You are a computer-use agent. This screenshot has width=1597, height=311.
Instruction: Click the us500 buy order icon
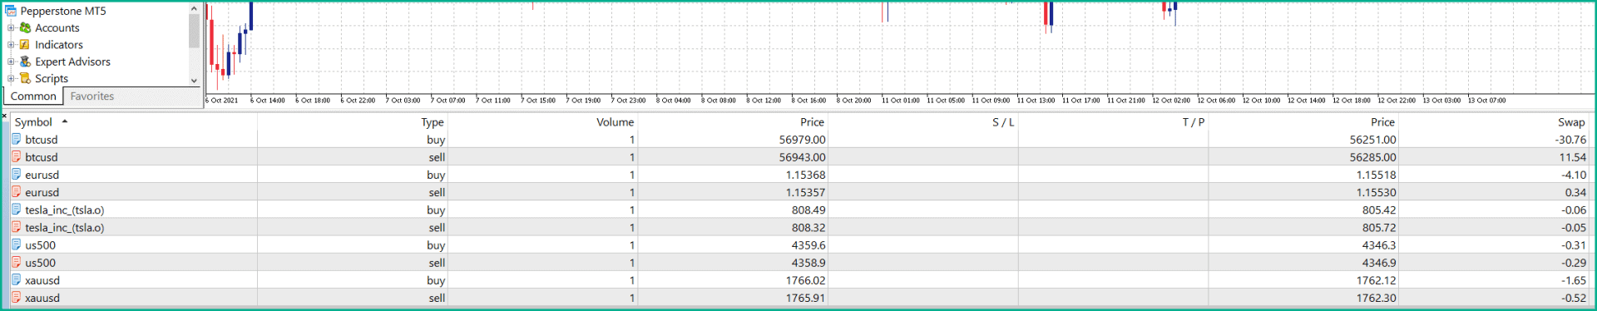(16, 245)
